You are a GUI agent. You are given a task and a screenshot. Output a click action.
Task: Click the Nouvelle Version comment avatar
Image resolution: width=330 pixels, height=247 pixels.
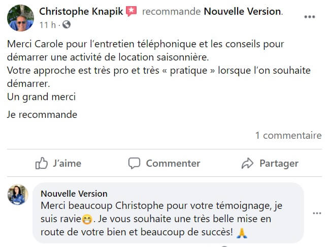point(17,195)
